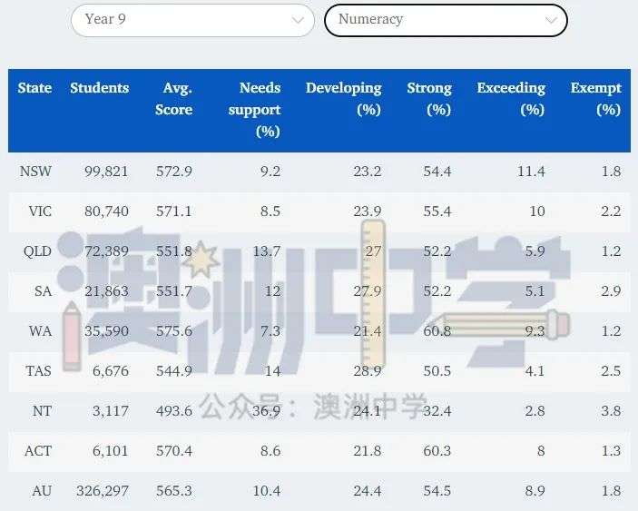Select the NSW row label

(35, 172)
